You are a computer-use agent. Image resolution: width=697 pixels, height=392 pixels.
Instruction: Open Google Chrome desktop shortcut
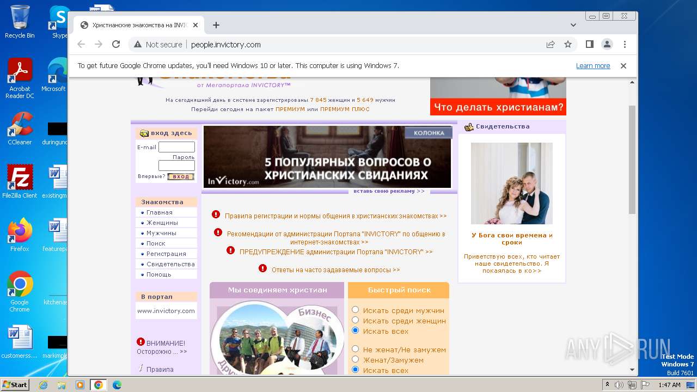(20, 292)
